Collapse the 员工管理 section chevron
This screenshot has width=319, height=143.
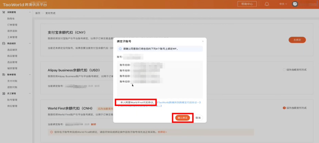click(30, 93)
